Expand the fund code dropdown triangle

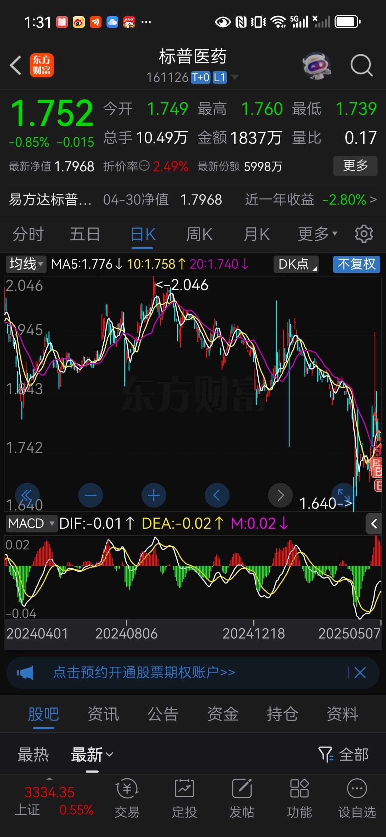pyautogui.click(x=235, y=77)
